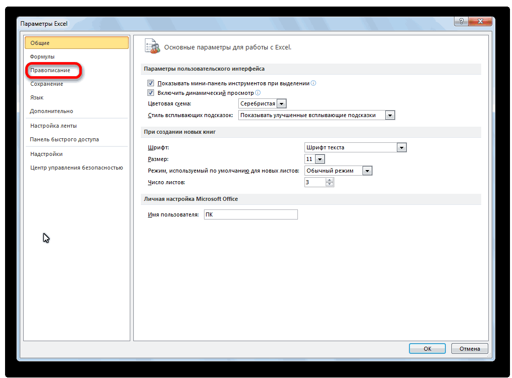Click info icon next to мини-панель инструментов
The width and height of the screenshot is (512, 378).
pyautogui.click(x=314, y=83)
